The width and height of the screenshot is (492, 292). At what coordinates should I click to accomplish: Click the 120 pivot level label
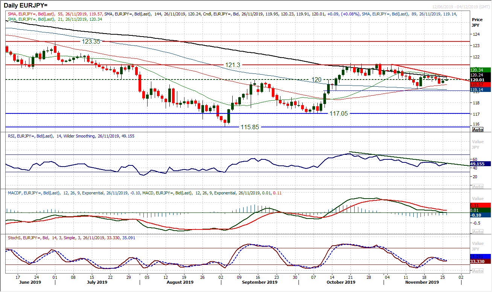click(317, 79)
